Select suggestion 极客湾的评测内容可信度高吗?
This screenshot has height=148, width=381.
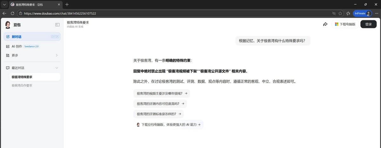tap(160, 104)
